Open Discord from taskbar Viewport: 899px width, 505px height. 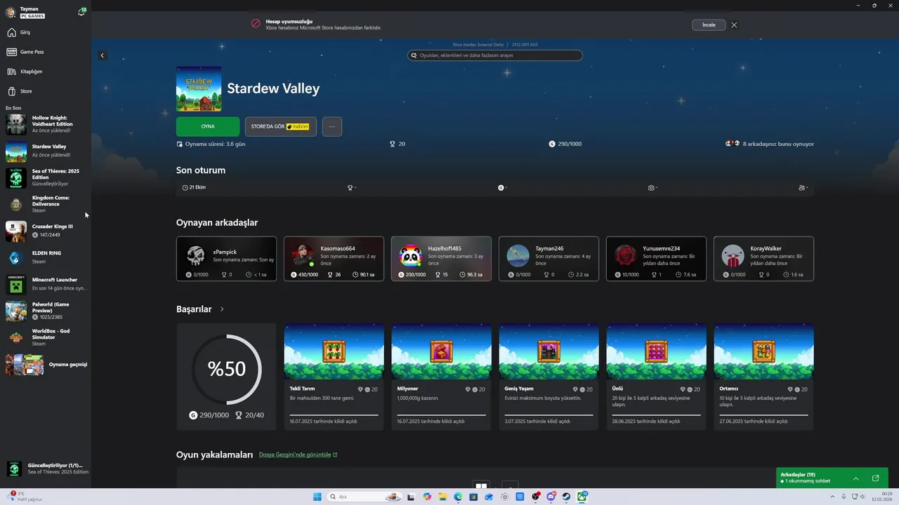pyautogui.click(x=551, y=497)
